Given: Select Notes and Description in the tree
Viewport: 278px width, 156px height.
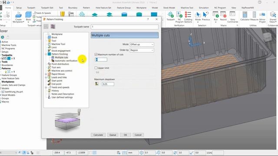Looking at the screenshot, I should coord(63,94).
